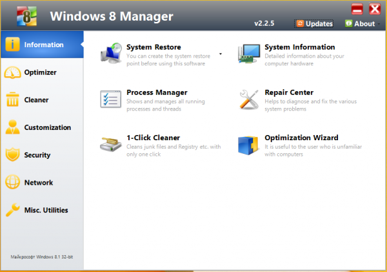Image resolution: width=387 pixels, height=272 pixels.
Task: Click the 1-Click Cleaner drive icon
Action: [x=110, y=145]
